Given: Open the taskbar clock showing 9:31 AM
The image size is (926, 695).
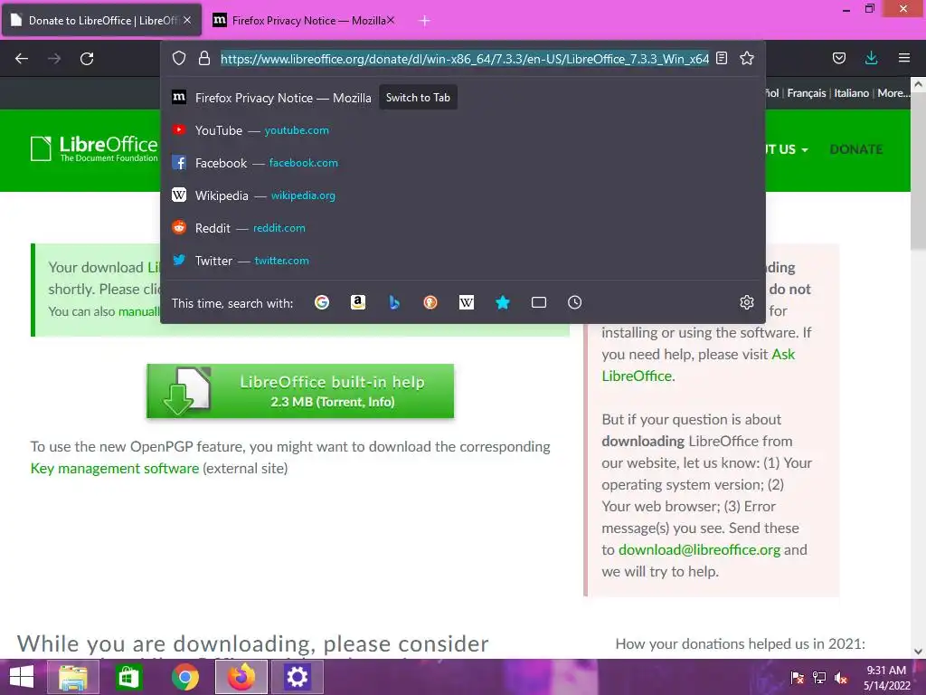Looking at the screenshot, I should tap(887, 678).
